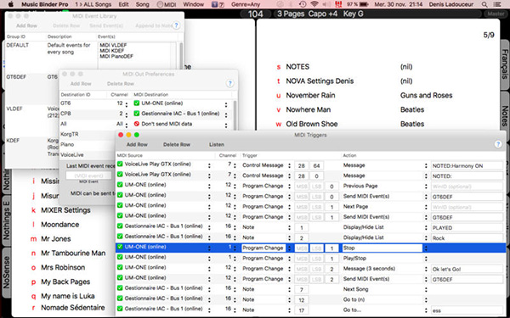Click the battery status icon
Image resolution: width=510 pixels, height=318 pixels.
coord(364,4)
